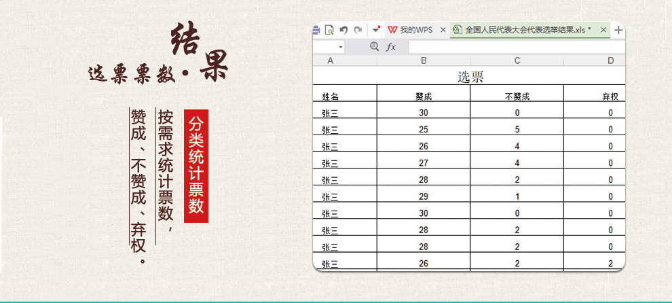Switch to the 我的WPS tab
The image size is (672, 303).
coord(415,30)
